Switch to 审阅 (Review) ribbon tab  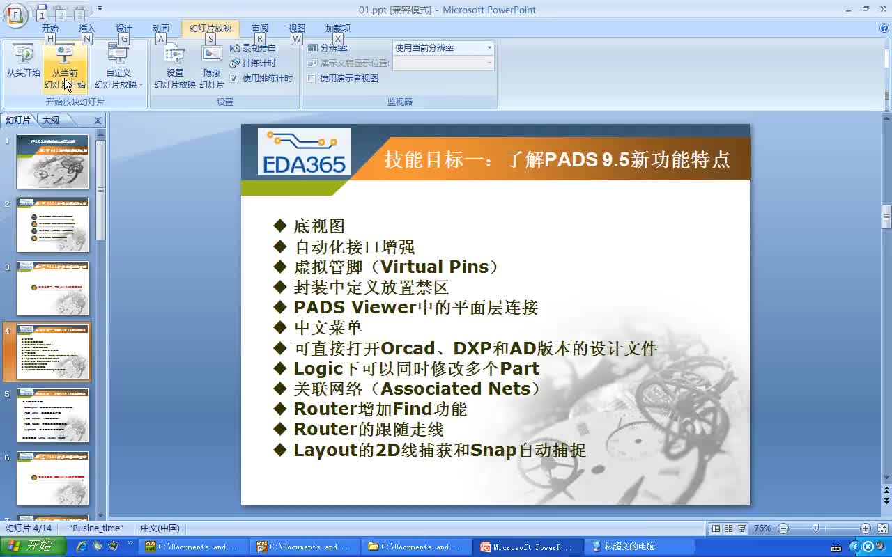tap(260, 29)
